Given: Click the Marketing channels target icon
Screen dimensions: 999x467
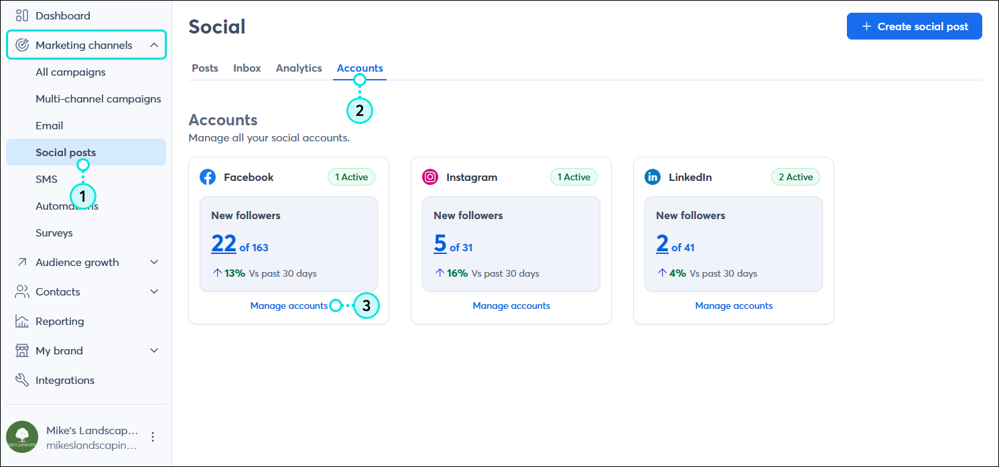Looking at the screenshot, I should [x=22, y=45].
